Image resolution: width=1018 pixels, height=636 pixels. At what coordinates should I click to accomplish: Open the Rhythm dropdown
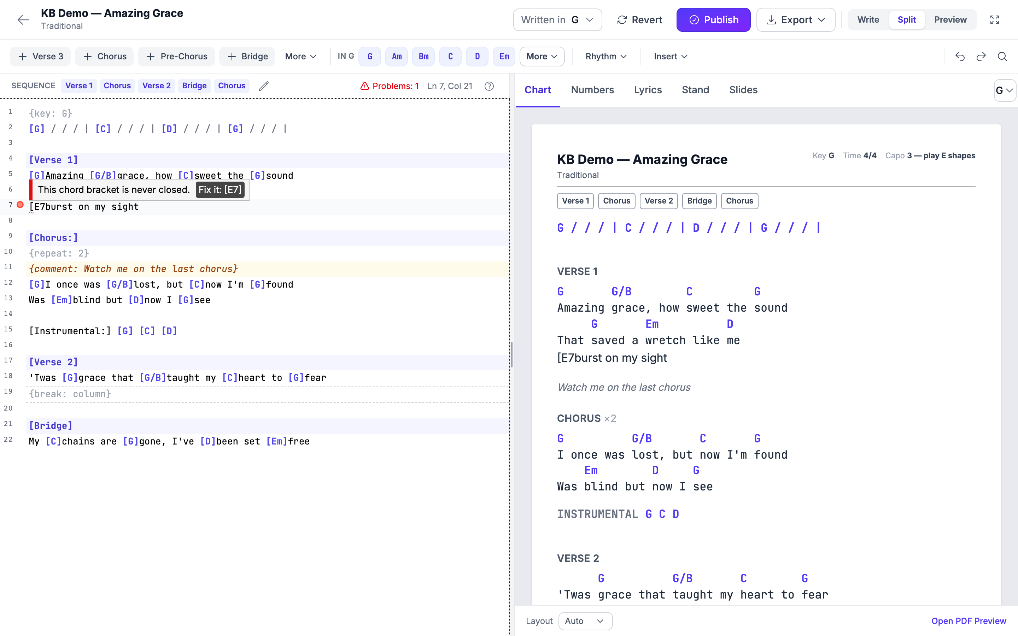(x=606, y=57)
